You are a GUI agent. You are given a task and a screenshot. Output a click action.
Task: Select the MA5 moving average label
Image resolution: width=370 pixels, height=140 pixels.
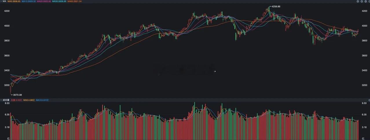click(x=14, y=1)
